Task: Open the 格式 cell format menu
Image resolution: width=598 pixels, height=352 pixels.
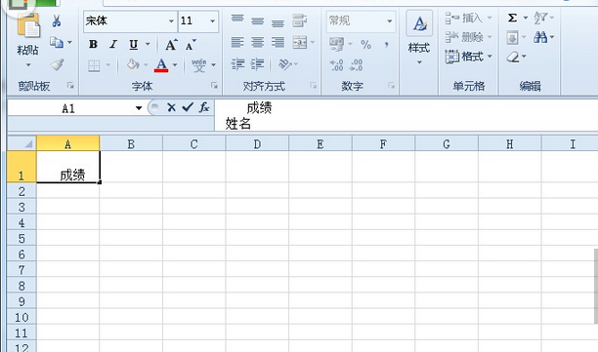Action: pos(468,57)
